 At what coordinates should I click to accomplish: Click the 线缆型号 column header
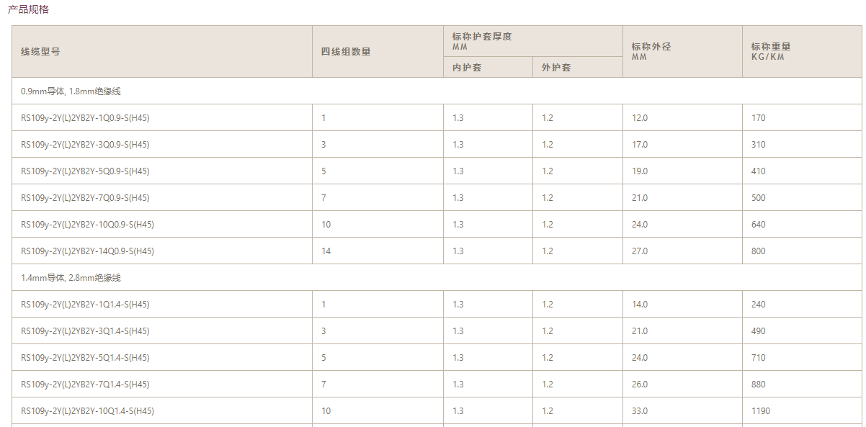tap(40, 52)
